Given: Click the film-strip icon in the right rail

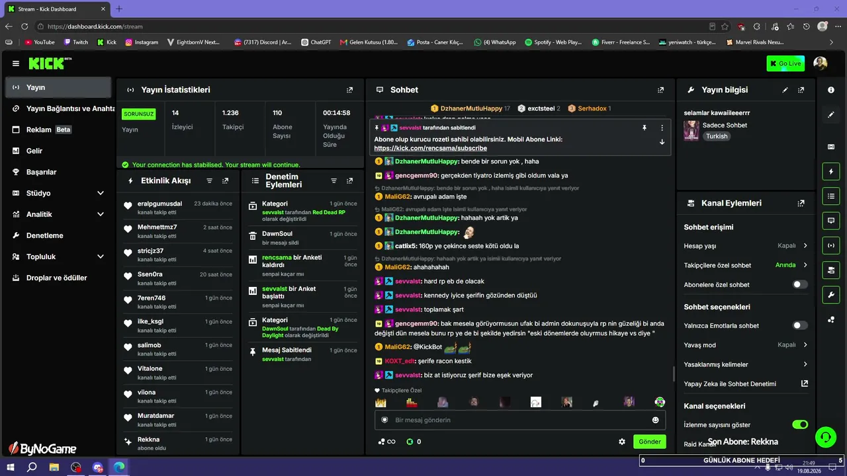Looking at the screenshot, I should point(831,147).
